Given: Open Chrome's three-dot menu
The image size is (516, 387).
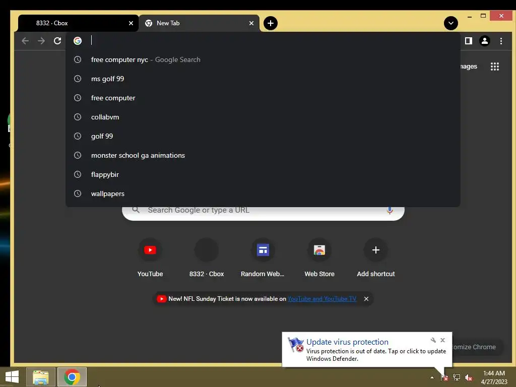Looking at the screenshot, I should 501,41.
